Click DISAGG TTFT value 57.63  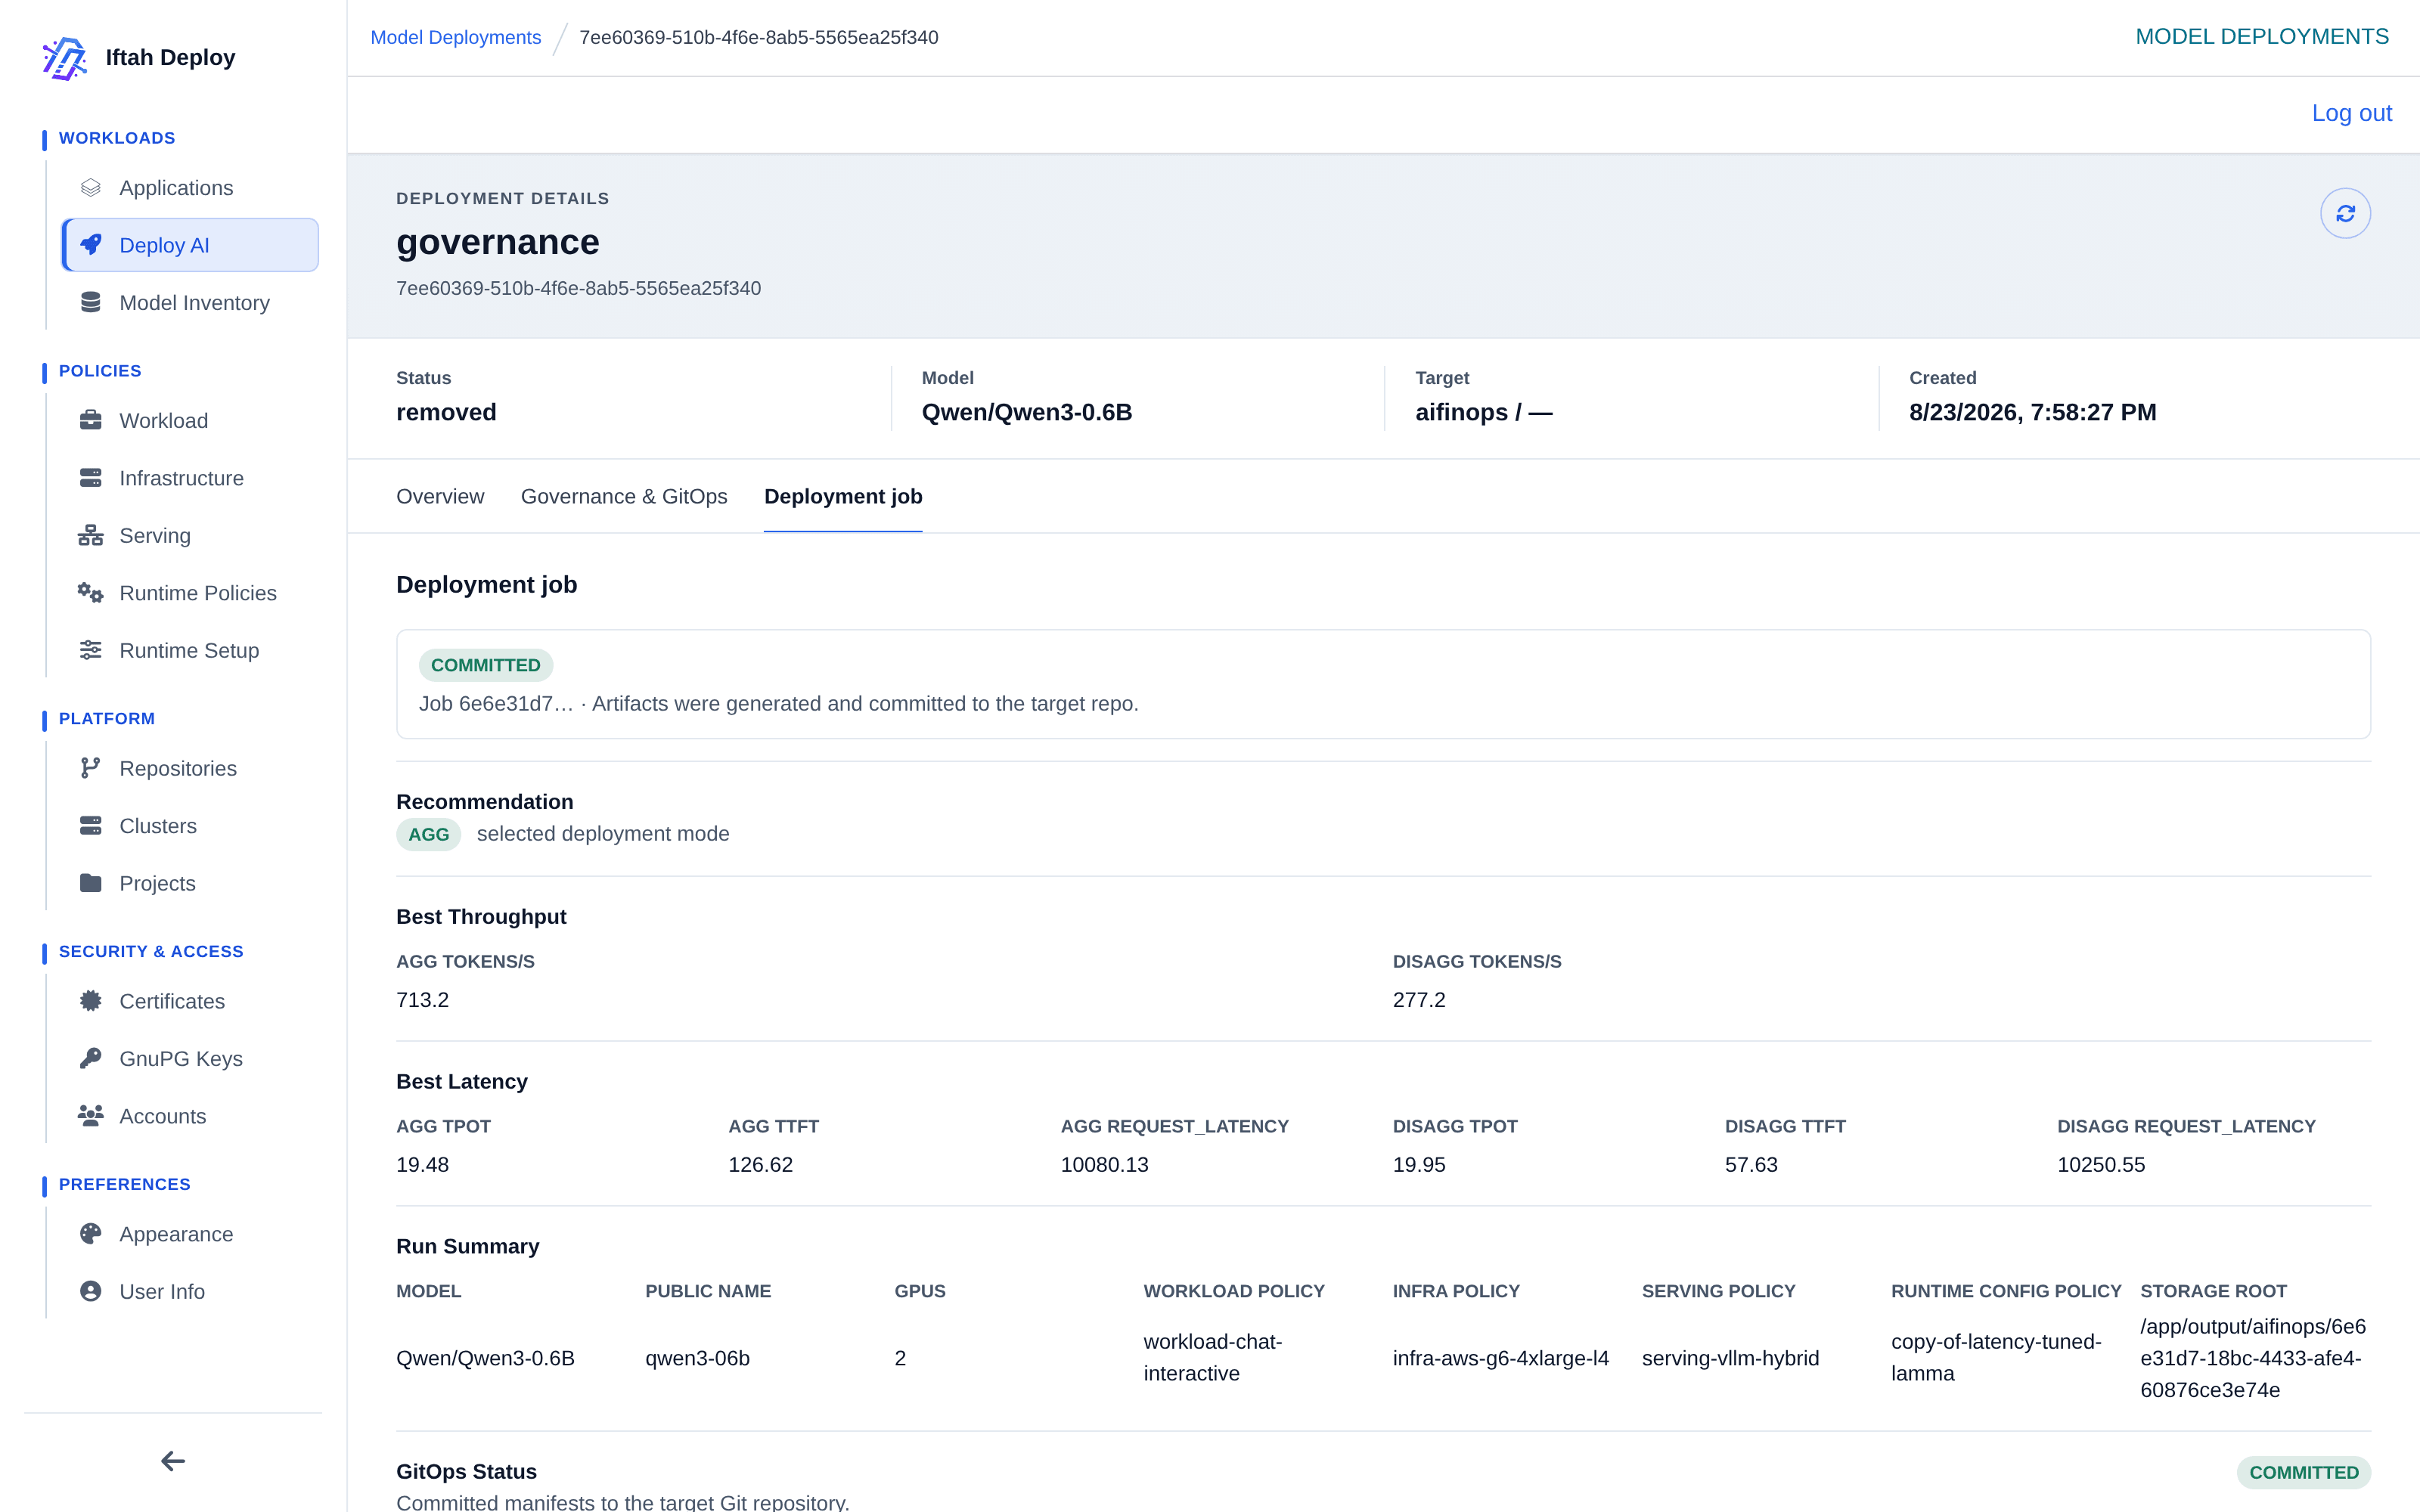coord(1751,1165)
